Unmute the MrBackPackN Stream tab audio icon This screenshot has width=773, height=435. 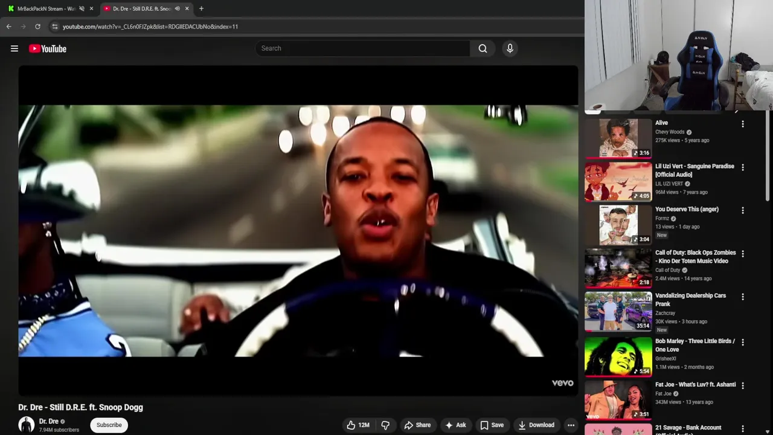(82, 8)
